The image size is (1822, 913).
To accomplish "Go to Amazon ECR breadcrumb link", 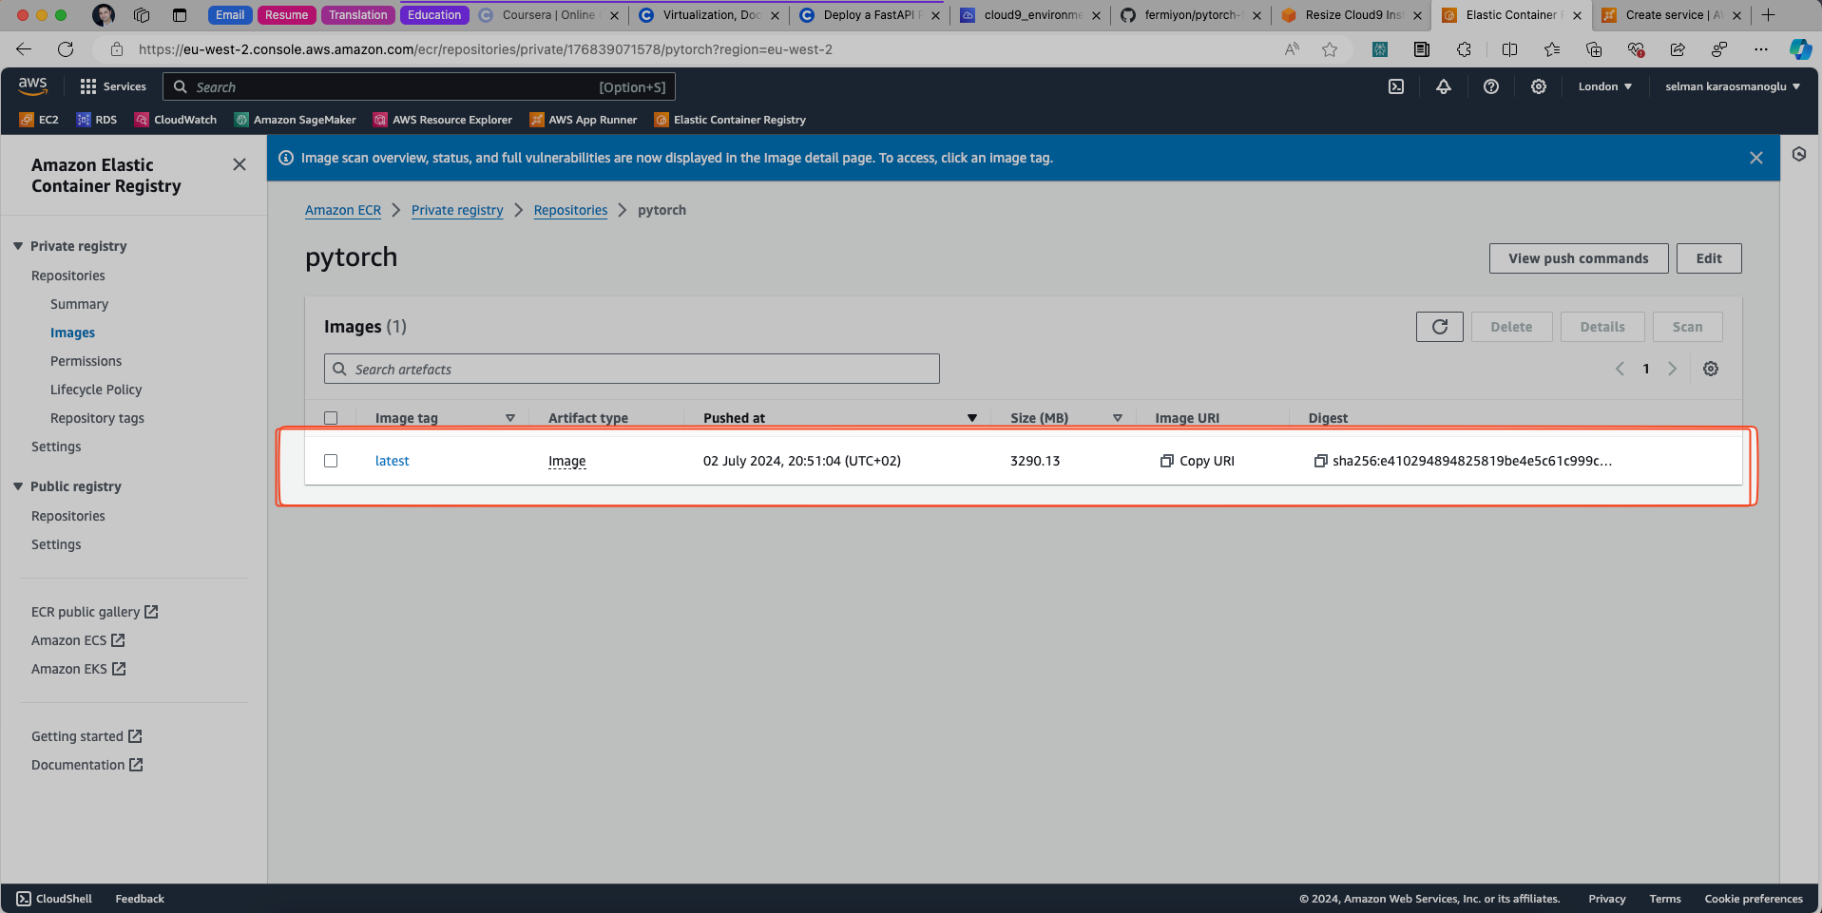I will 343,210.
